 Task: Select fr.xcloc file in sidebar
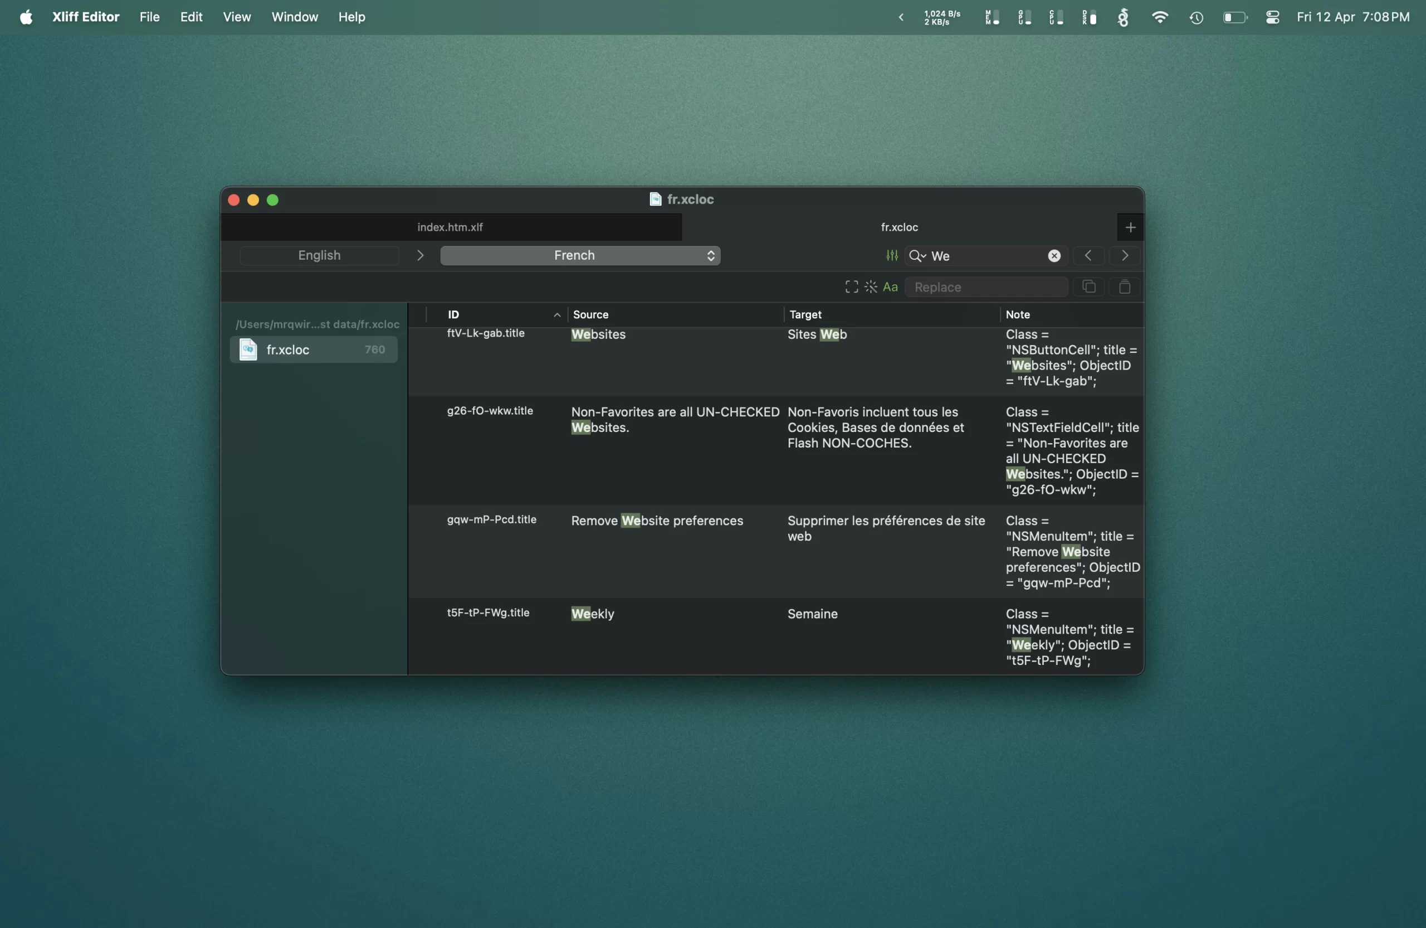pyautogui.click(x=314, y=349)
